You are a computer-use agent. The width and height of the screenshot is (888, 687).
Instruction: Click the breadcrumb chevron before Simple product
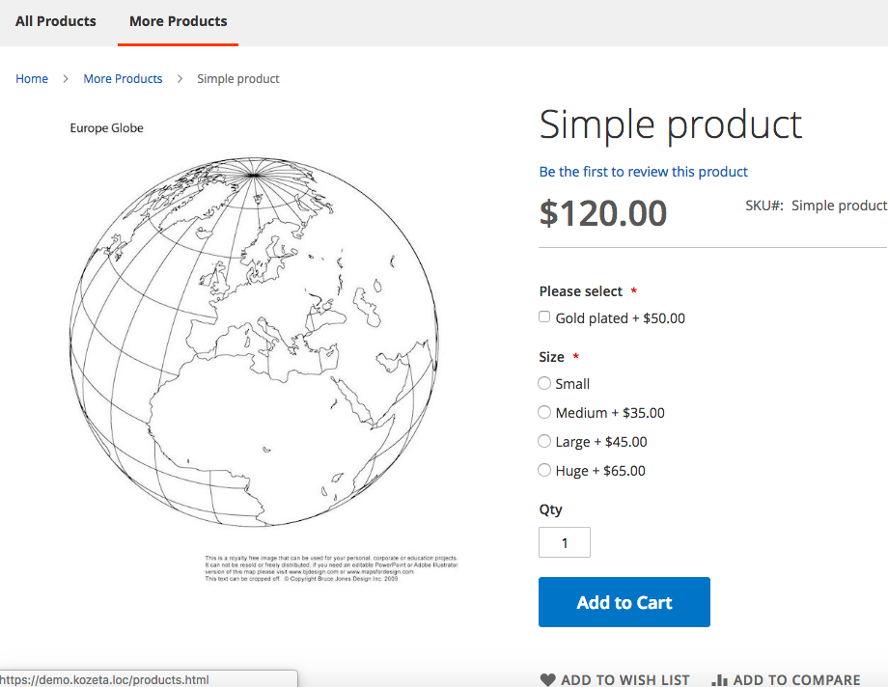pyautogui.click(x=180, y=79)
